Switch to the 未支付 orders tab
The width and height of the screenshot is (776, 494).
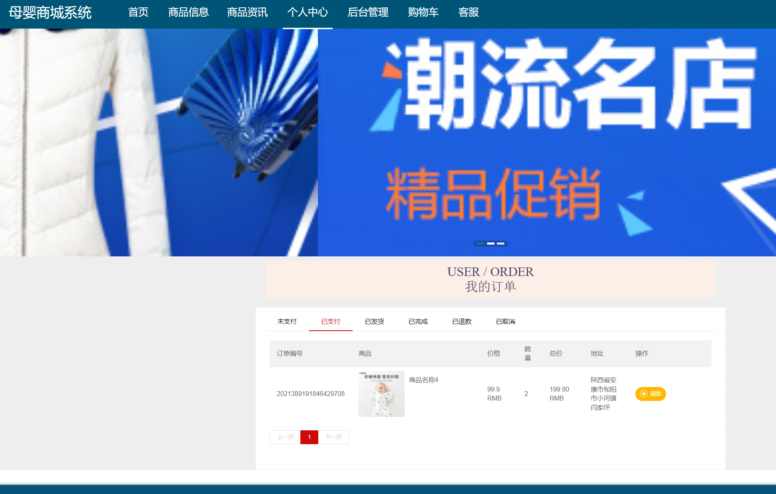point(286,321)
